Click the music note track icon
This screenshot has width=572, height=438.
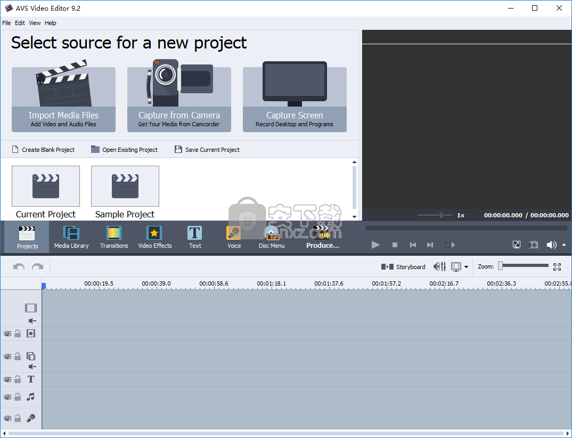click(31, 397)
